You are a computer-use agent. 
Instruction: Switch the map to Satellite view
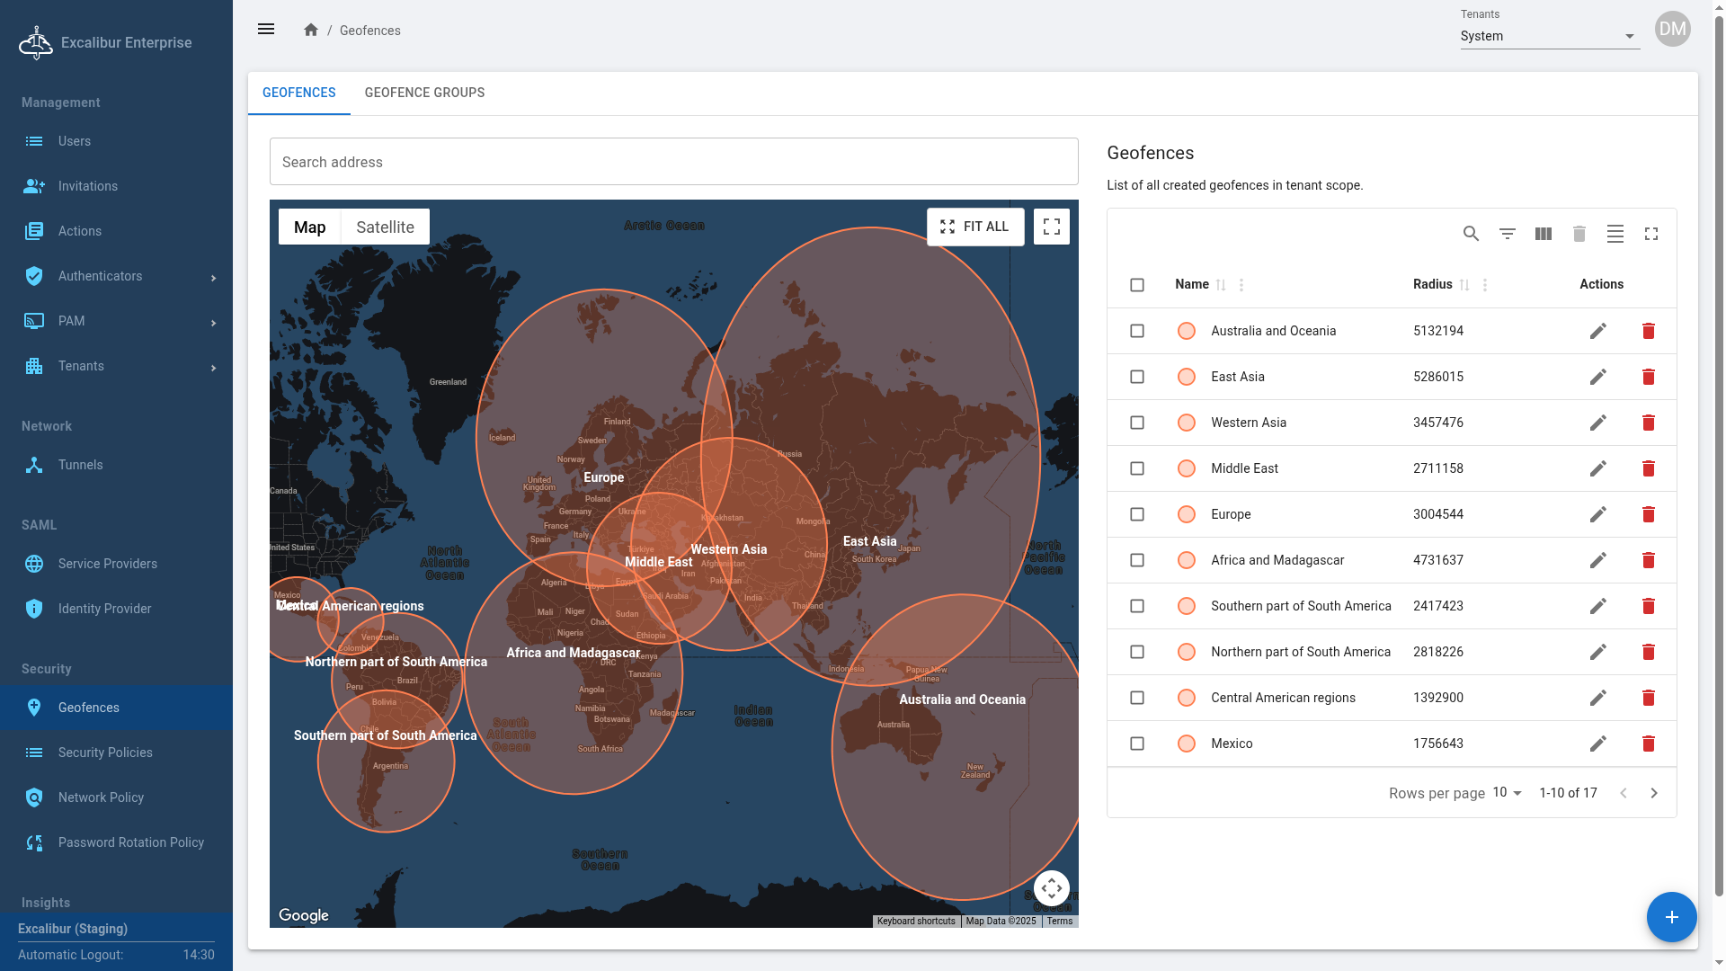tap(385, 227)
